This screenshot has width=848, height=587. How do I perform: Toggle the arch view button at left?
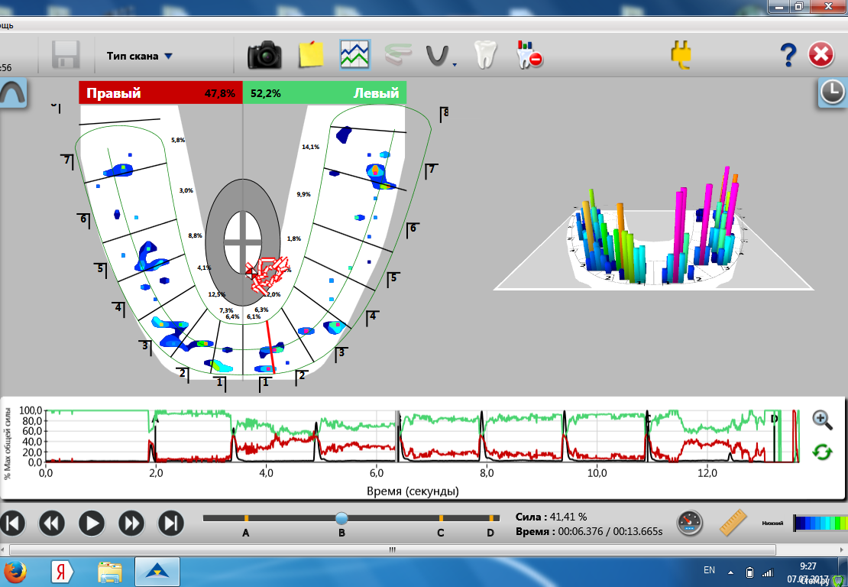coord(13,93)
